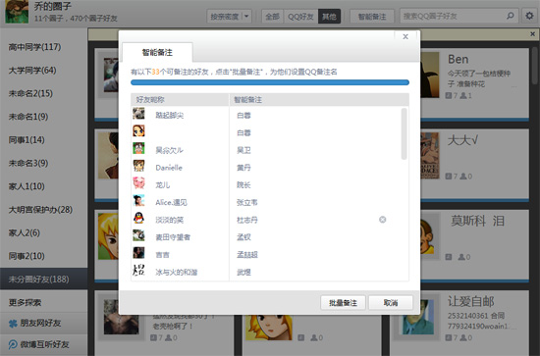
Task: Click the QQ penguin avatar beside 淡淡的笑
Action: click(x=138, y=218)
